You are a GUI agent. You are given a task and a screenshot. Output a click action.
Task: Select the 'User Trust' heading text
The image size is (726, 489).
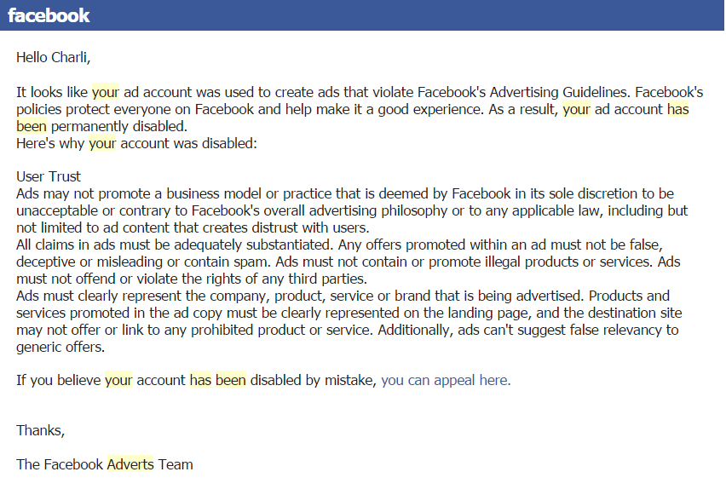(49, 176)
